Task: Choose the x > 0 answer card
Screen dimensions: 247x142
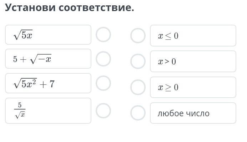Action: point(193,62)
